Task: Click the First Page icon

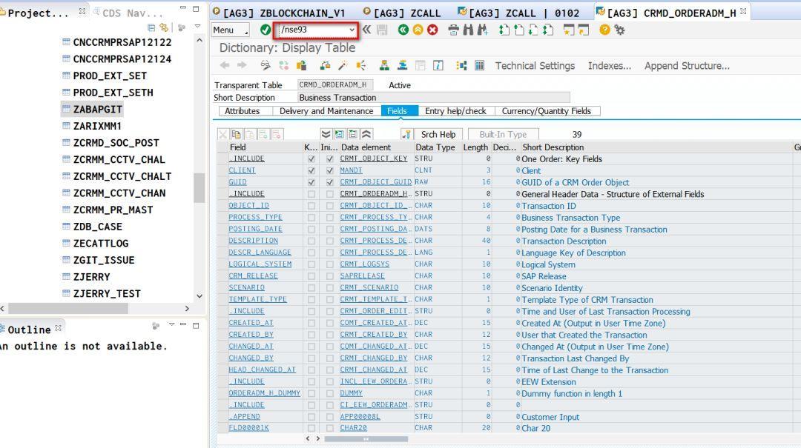Action: point(504,30)
